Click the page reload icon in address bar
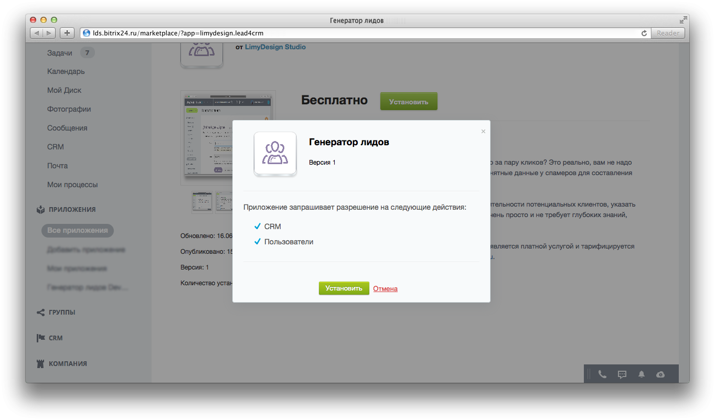Screen dimensions: 715x420 tap(644, 33)
